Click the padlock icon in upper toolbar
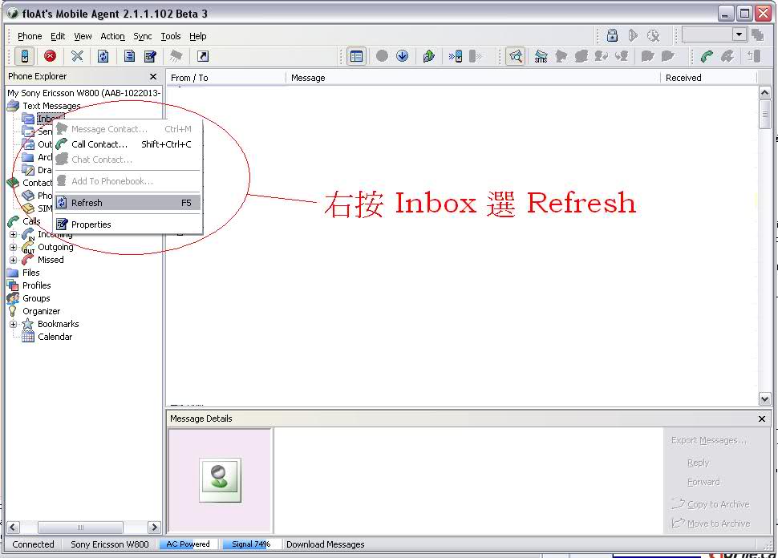 tap(612, 35)
